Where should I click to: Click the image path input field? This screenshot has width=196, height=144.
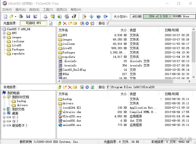pos(150,23)
